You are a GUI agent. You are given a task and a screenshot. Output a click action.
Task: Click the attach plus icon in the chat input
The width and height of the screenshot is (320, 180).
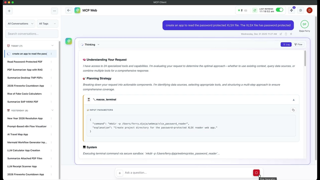coord(120,173)
